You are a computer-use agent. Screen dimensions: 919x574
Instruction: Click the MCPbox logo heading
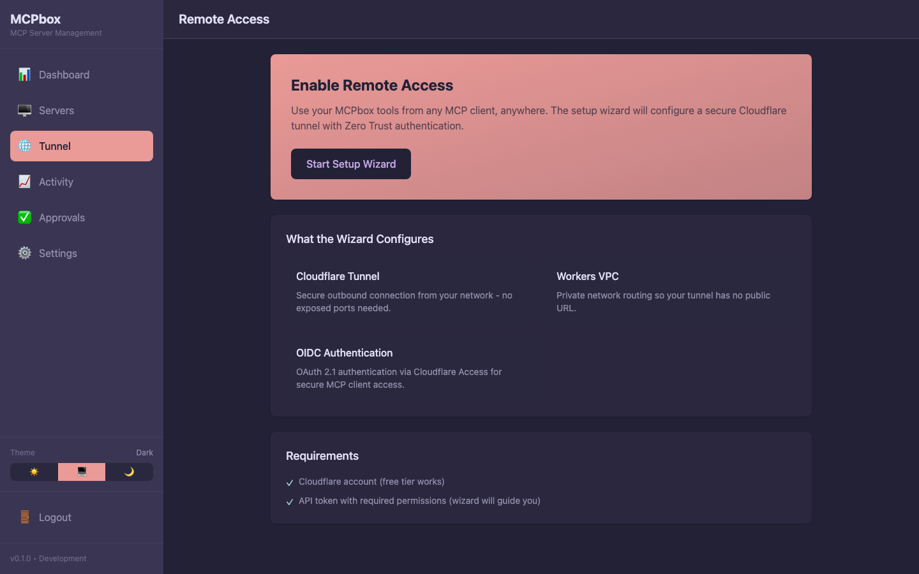pos(35,19)
